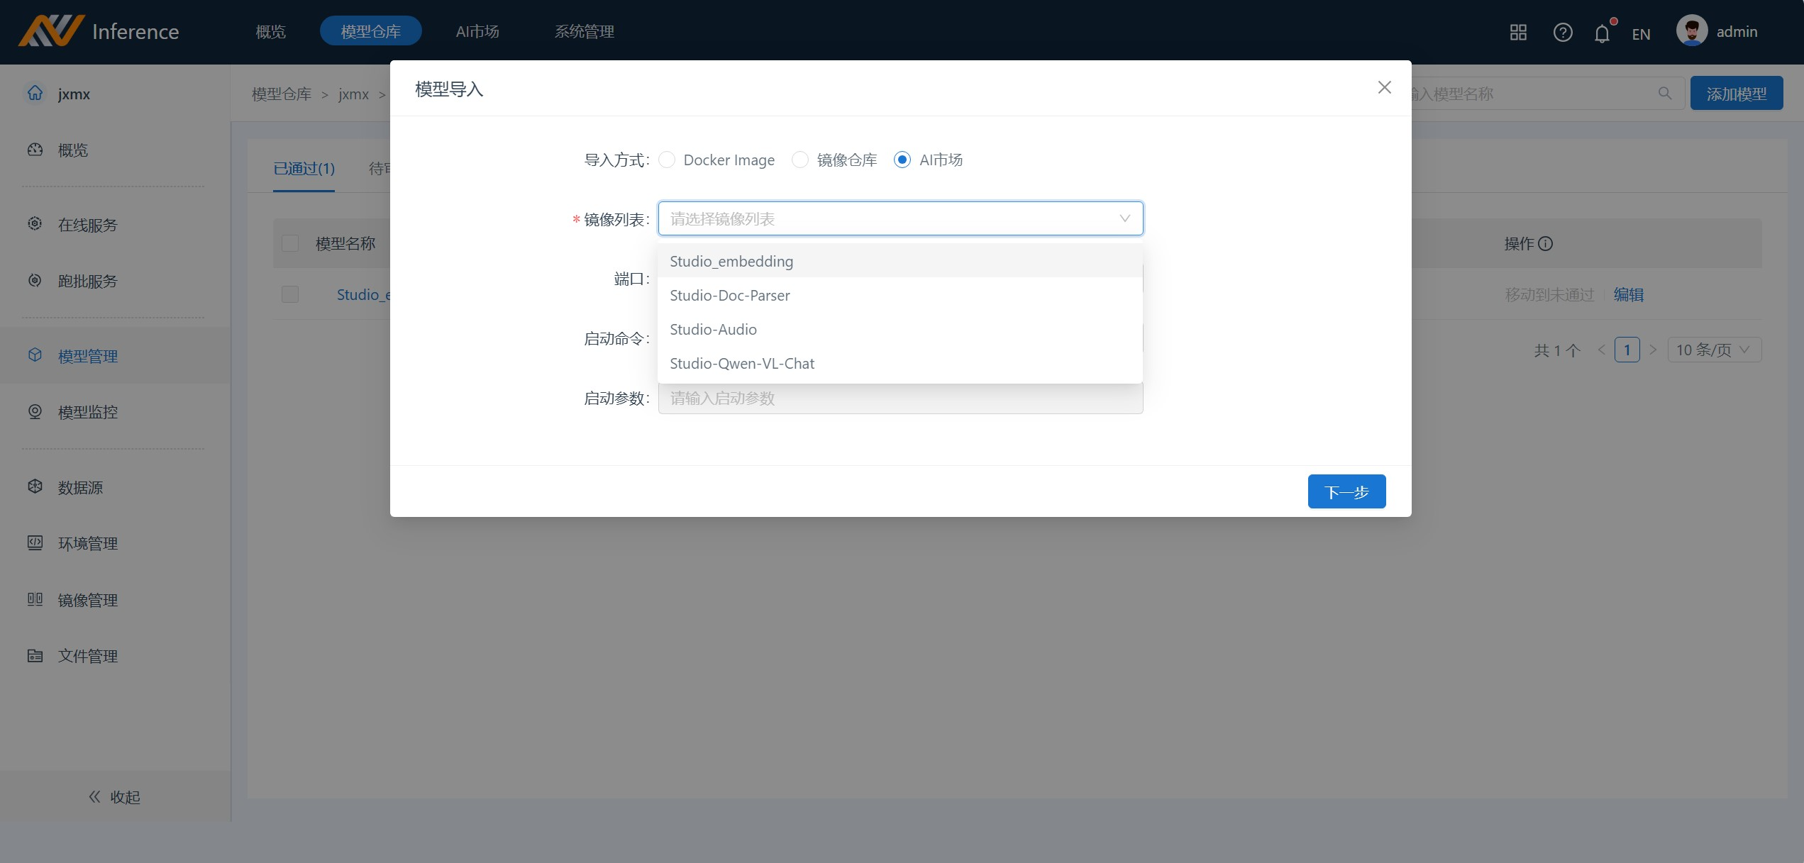Click the search magnifier icon

click(1664, 94)
